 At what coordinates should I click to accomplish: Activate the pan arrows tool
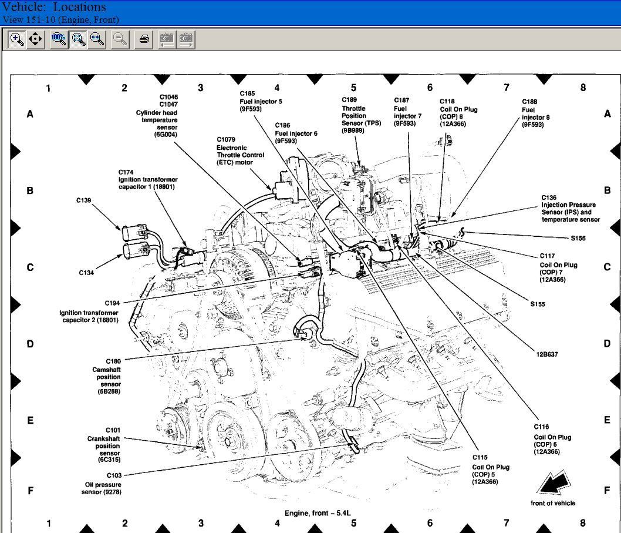pyautogui.click(x=35, y=39)
